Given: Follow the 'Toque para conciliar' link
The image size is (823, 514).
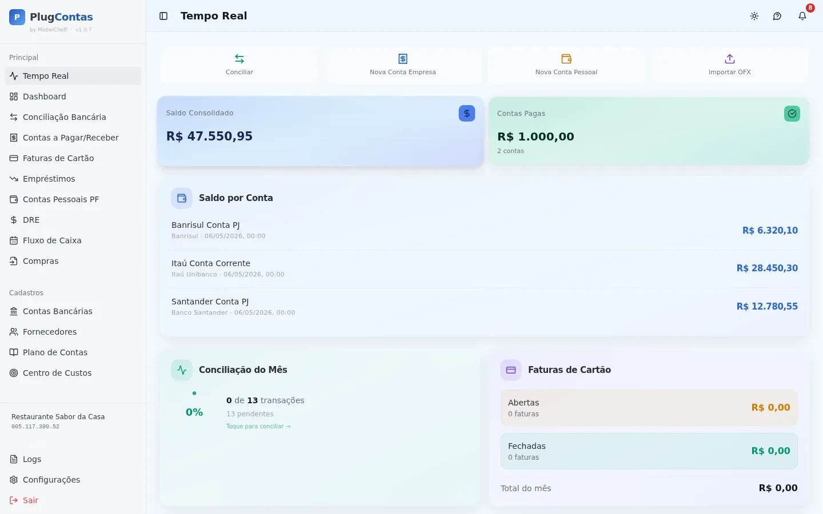Looking at the screenshot, I should (x=258, y=427).
